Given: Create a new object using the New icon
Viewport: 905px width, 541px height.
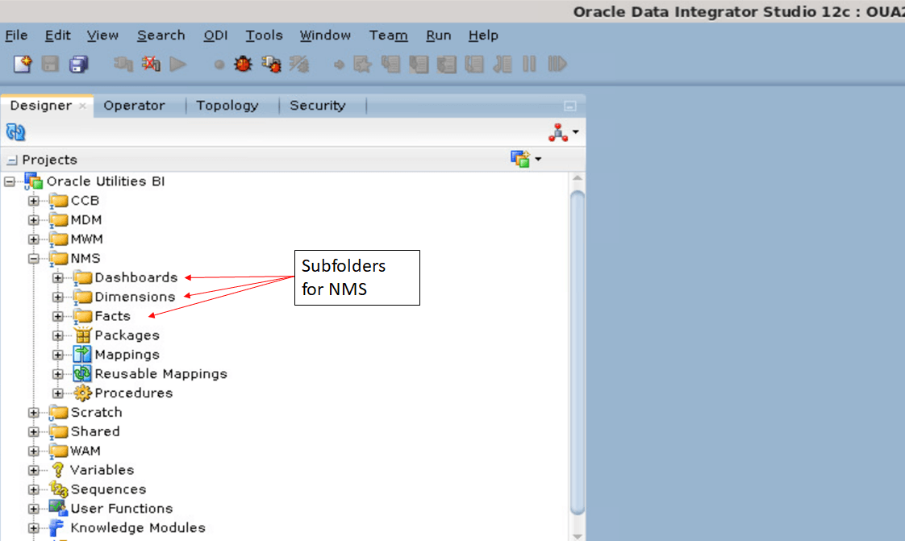Looking at the screenshot, I should [x=22, y=64].
